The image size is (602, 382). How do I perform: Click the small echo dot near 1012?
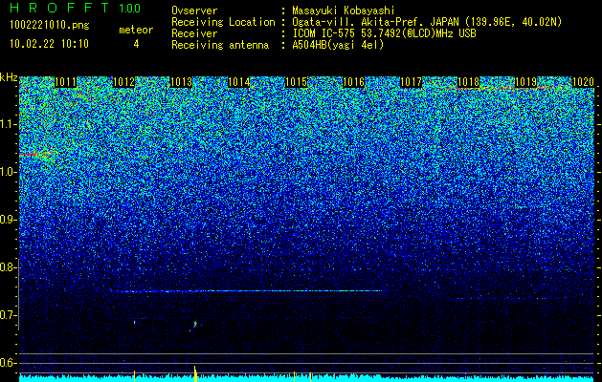point(134,322)
